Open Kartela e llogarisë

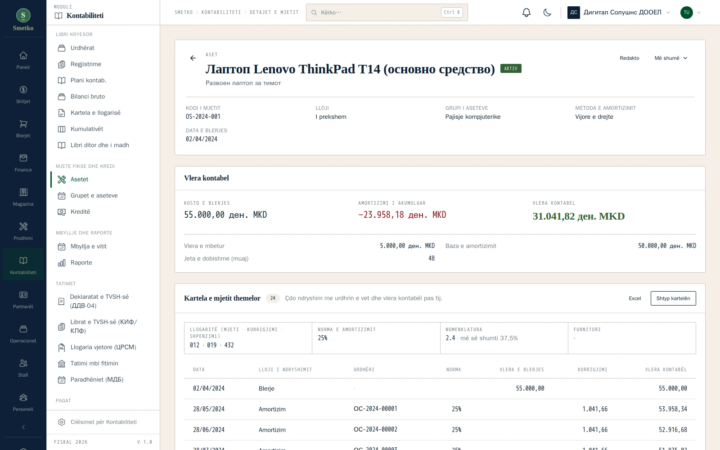pyautogui.click(x=103, y=112)
